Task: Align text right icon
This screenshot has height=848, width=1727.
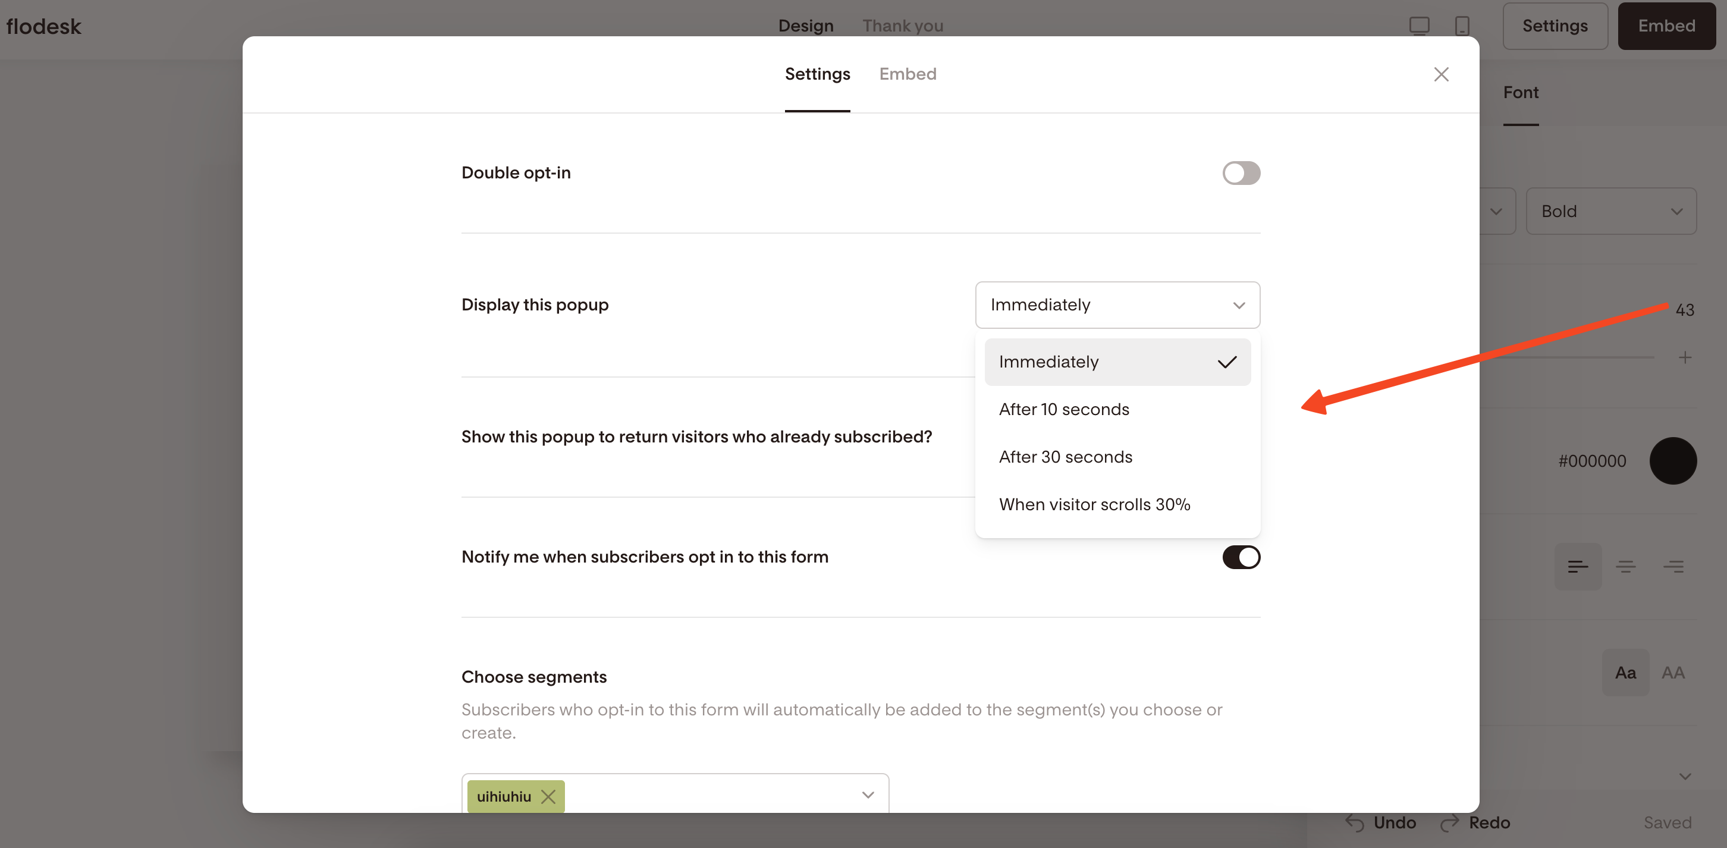Action: coord(1673,567)
